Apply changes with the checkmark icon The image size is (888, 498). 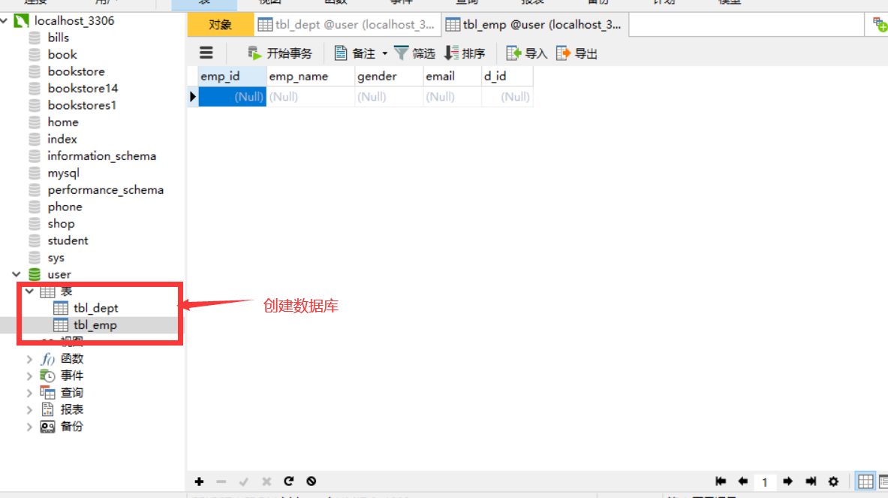pos(244,481)
